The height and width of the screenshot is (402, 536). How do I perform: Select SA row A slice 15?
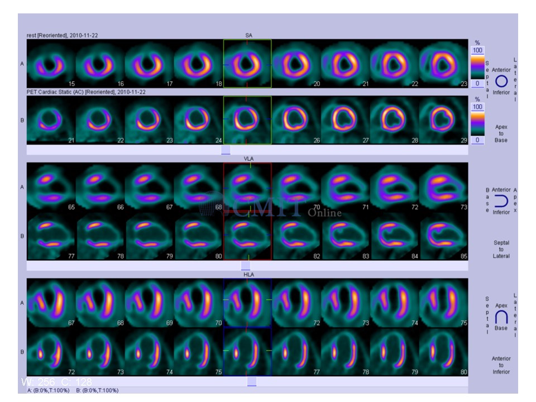[51, 64]
